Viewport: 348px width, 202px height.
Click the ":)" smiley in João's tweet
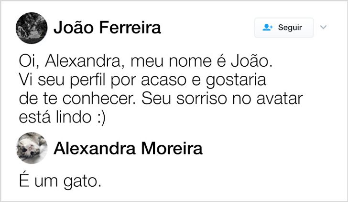(101, 118)
